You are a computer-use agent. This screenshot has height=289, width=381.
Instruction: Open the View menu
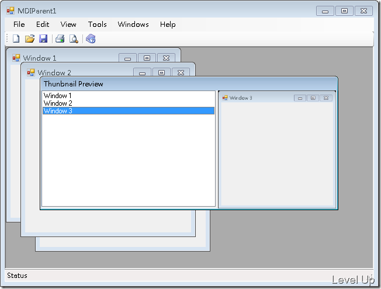tap(68, 25)
